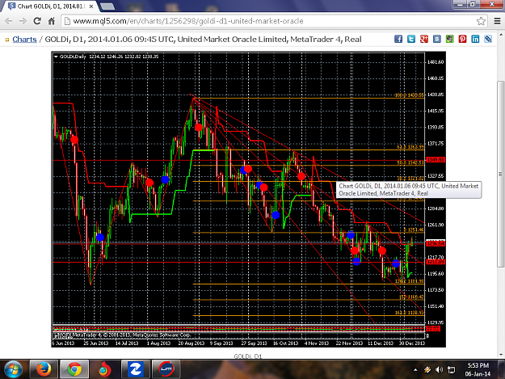Go back to previous page
Screen dimensions: 505x379
pos(9,21)
